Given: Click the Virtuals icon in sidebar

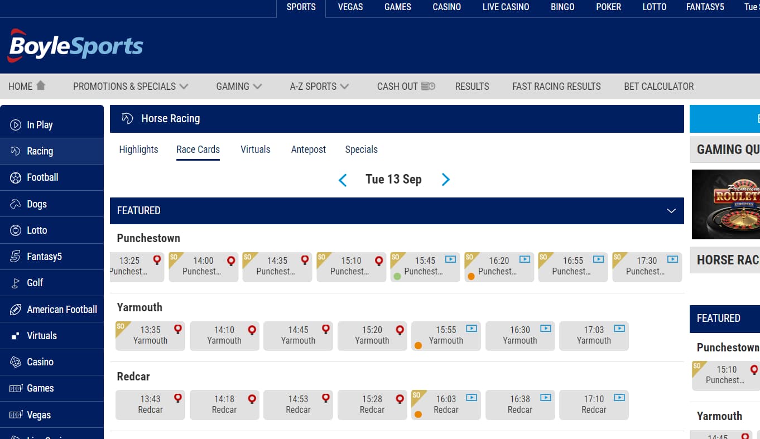Looking at the screenshot, I should 16,336.
